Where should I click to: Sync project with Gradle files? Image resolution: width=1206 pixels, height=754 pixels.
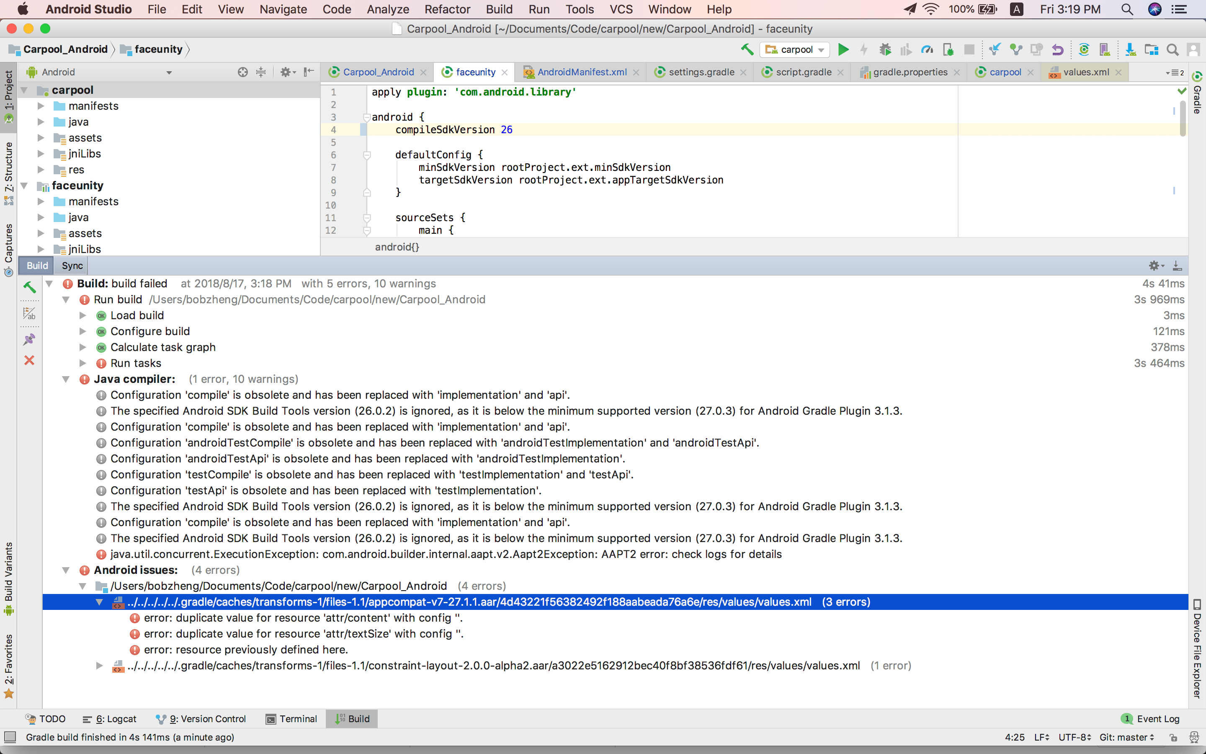coord(1084,49)
